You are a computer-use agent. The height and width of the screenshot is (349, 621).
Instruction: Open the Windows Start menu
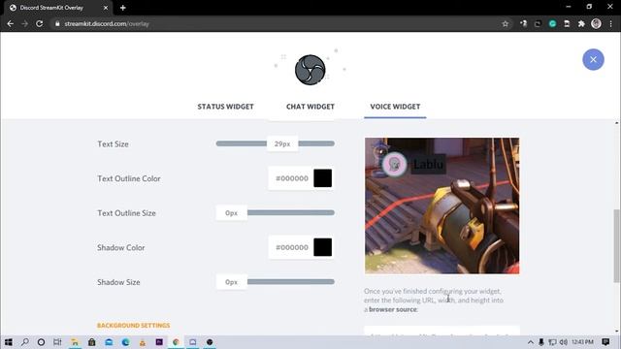(x=9, y=342)
